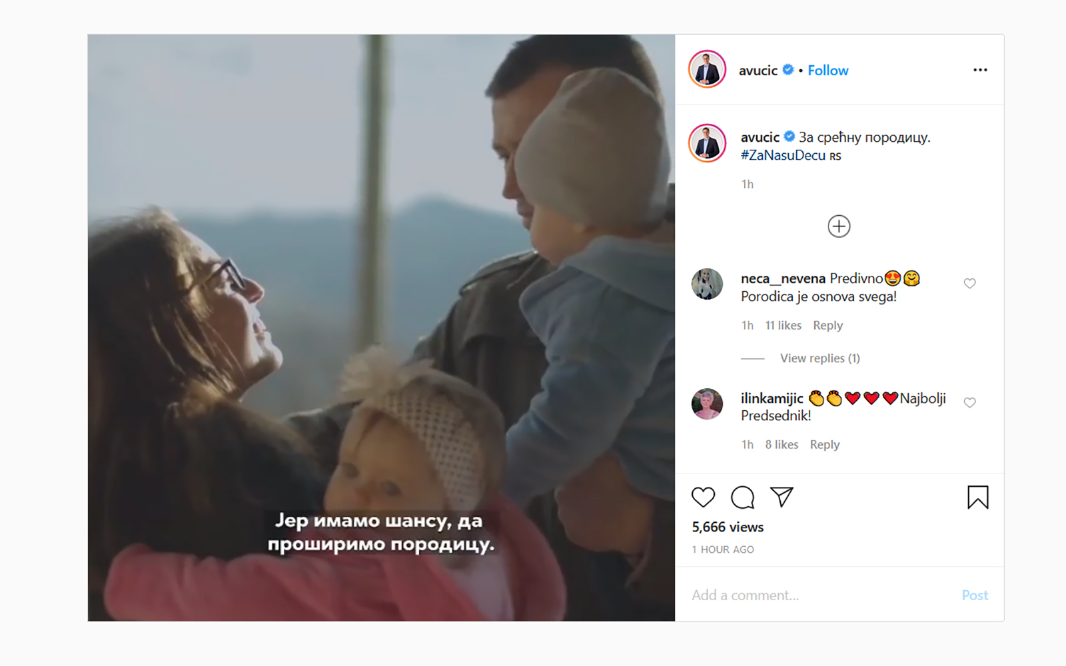Click the Add a comment field
This screenshot has width=1066, height=666.
pos(819,595)
